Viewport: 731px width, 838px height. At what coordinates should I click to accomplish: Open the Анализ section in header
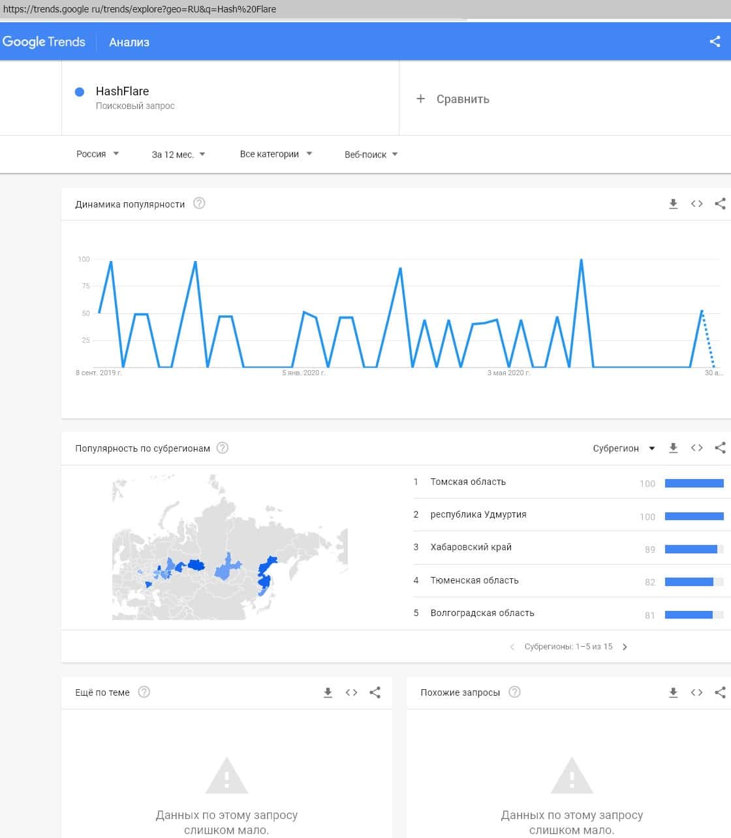pyautogui.click(x=129, y=42)
